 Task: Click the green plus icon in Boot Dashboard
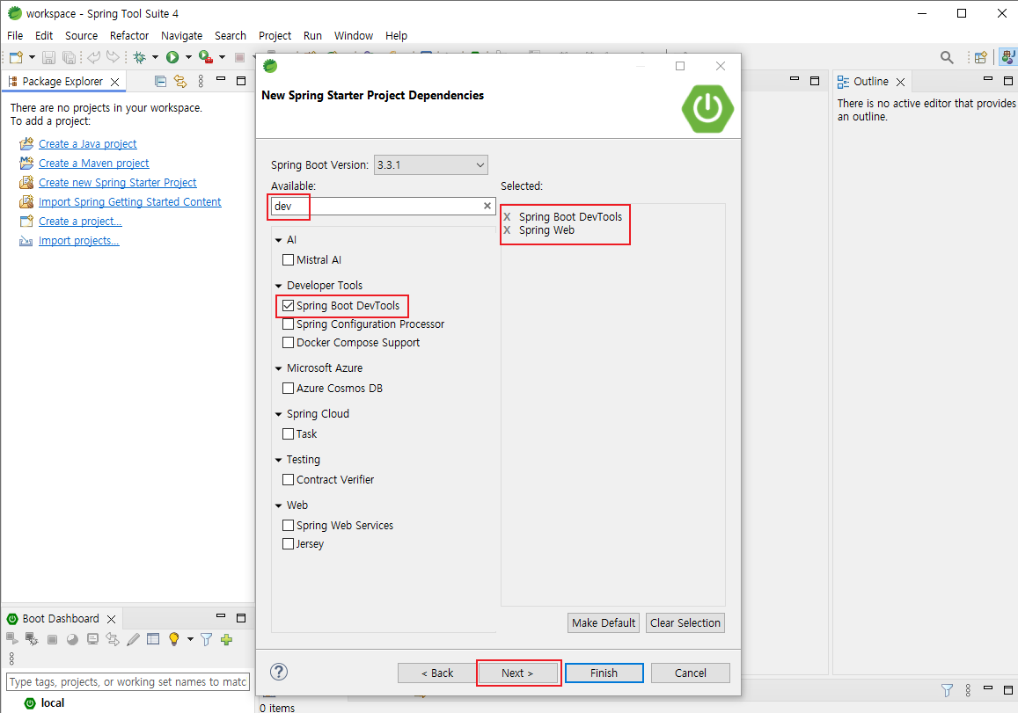click(227, 640)
